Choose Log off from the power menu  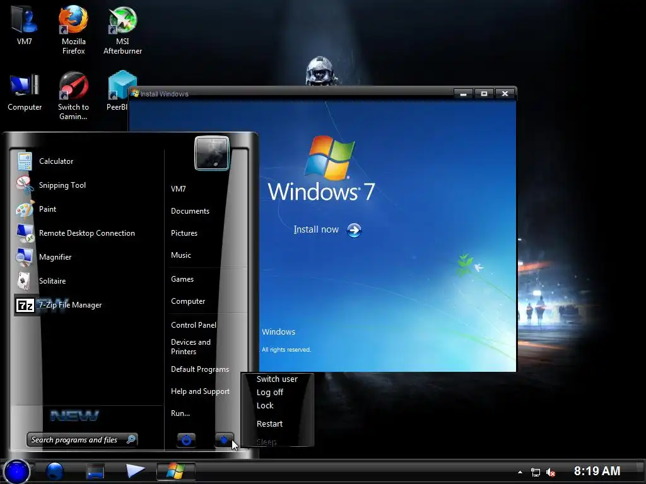pyautogui.click(x=270, y=392)
